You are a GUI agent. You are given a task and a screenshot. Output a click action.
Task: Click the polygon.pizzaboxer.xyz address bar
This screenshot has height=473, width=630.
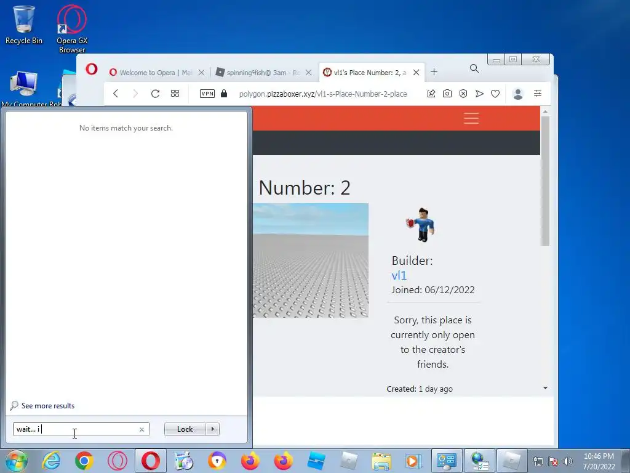(323, 94)
